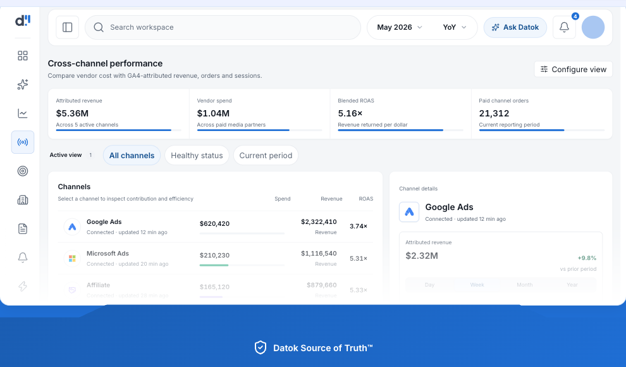Switch chart to Week tab
Image resolution: width=626 pixels, height=367 pixels.
coord(477,285)
